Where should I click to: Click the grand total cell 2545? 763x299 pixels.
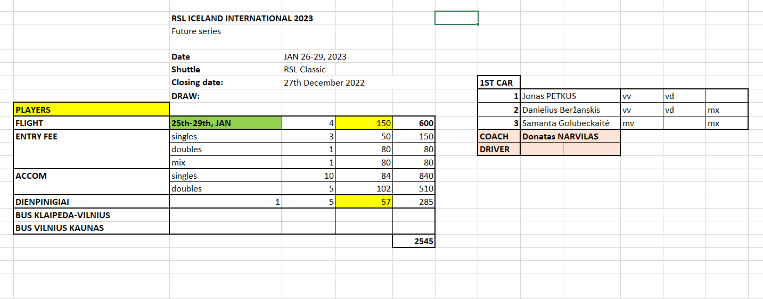(x=414, y=242)
